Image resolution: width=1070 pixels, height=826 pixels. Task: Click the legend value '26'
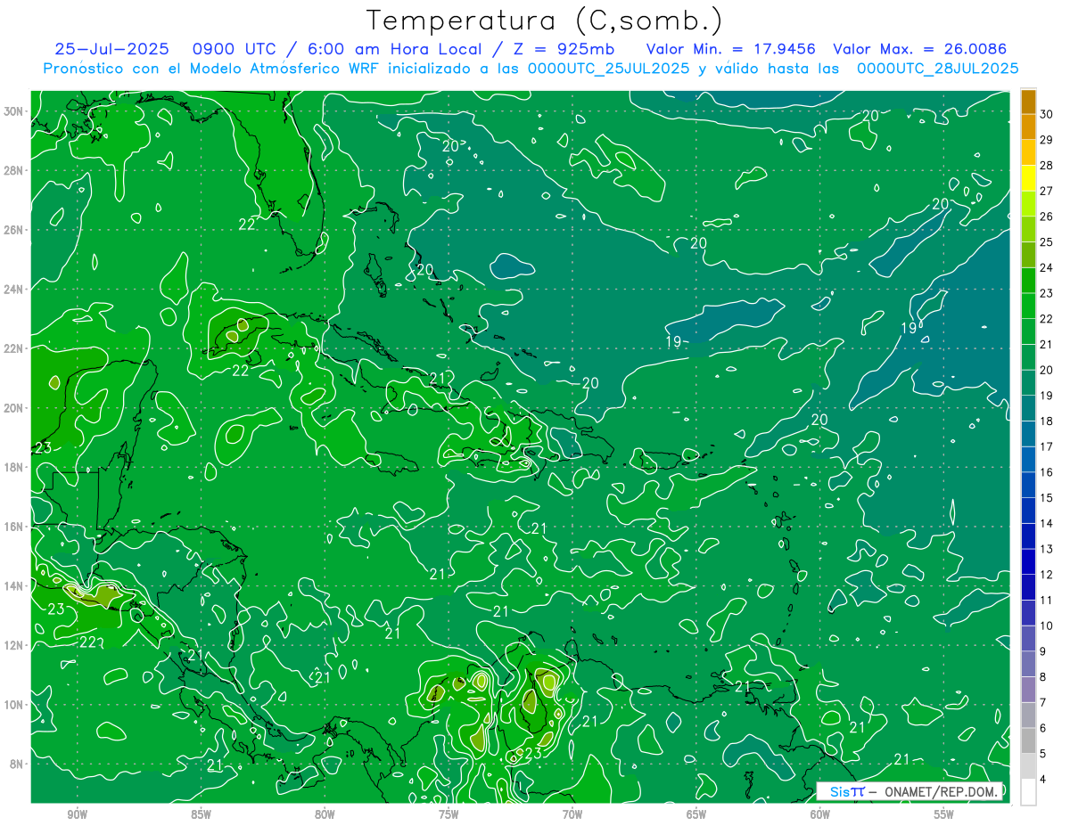(x=1046, y=217)
